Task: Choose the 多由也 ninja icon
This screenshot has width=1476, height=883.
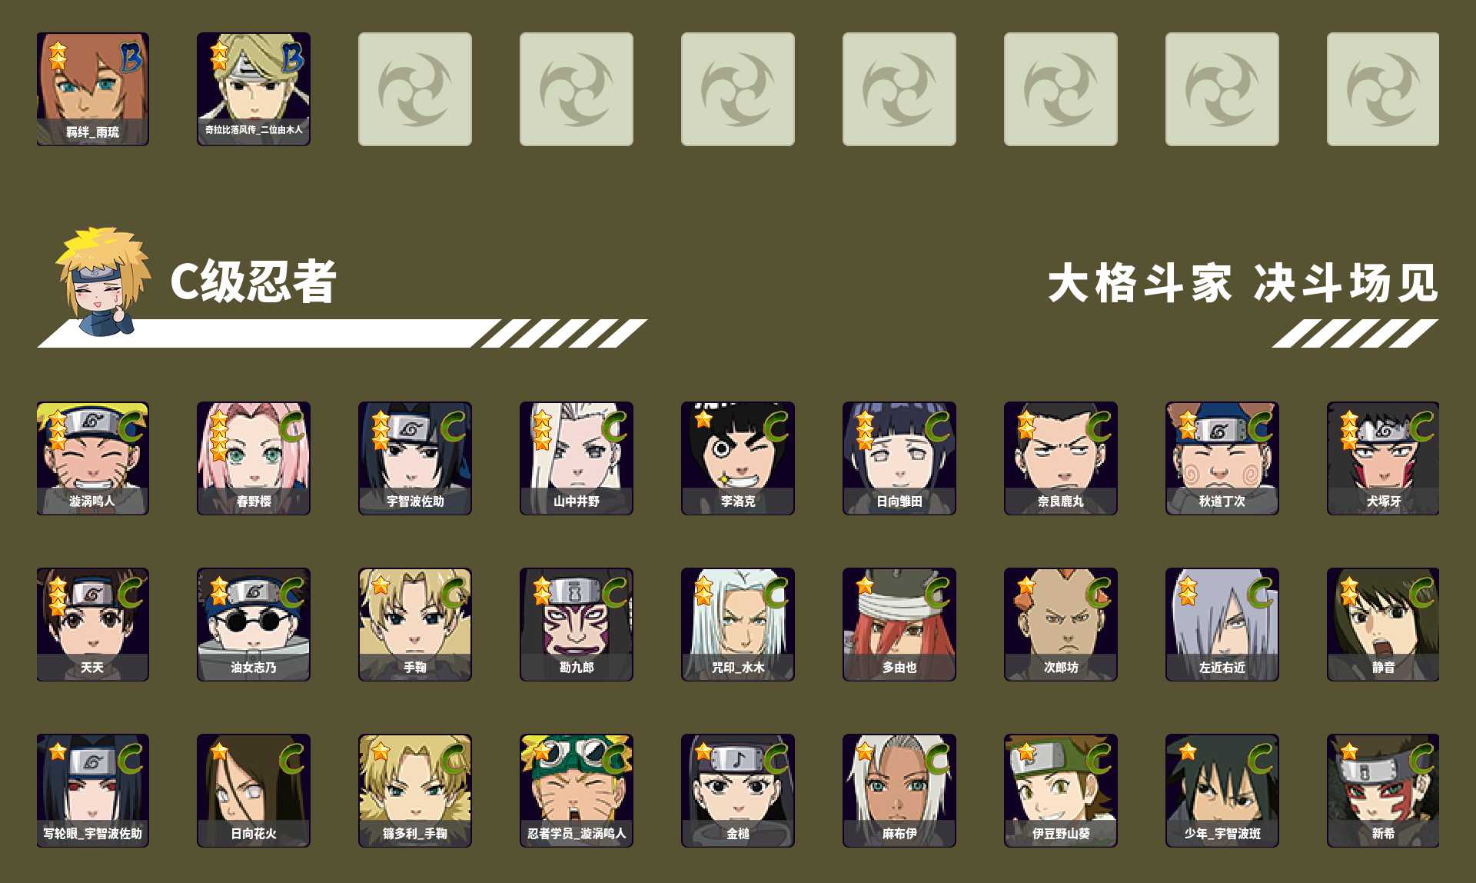Action: 899,624
